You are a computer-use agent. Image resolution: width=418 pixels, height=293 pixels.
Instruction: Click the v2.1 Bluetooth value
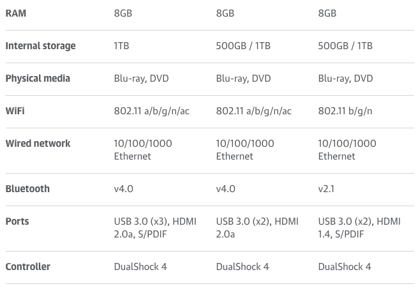[326, 189]
